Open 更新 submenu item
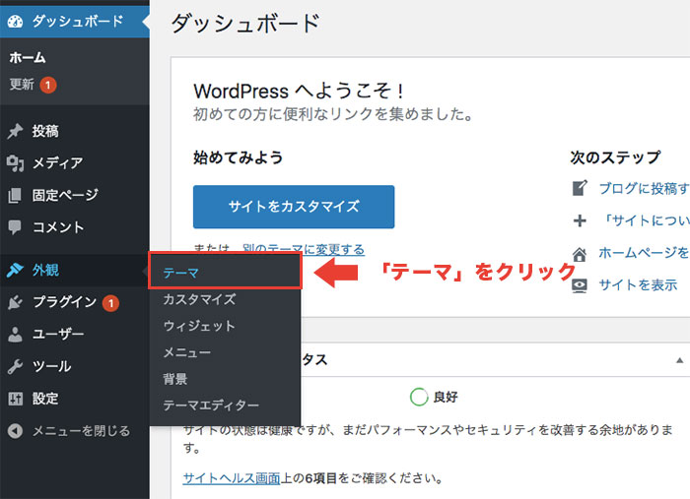690x499 pixels. [22, 84]
